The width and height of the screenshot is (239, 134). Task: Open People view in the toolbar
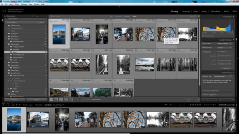[x=71, y=100]
